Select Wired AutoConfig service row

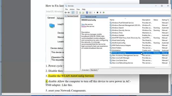point(139,40)
